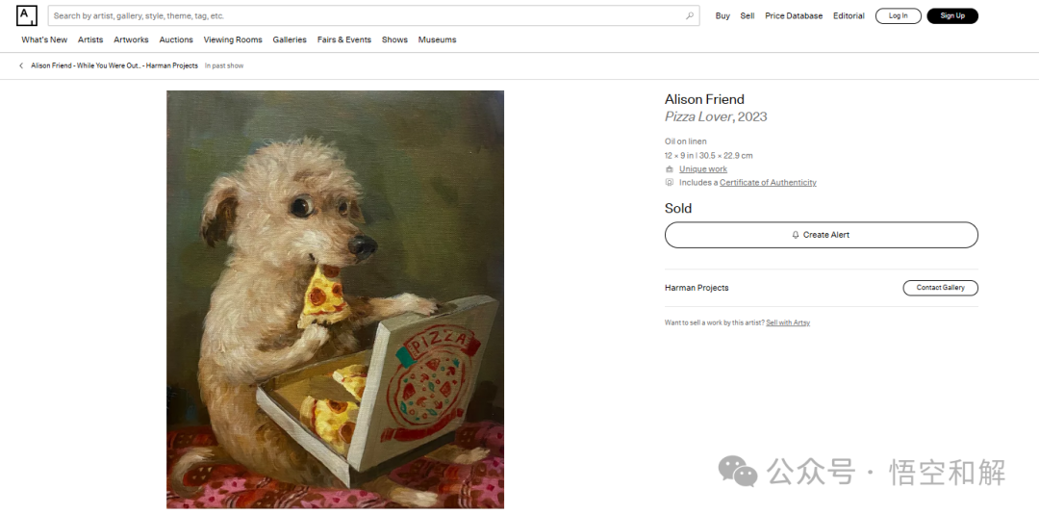Go to Fairs & Events
This screenshot has height=514, width=1039.
[343, 39]
